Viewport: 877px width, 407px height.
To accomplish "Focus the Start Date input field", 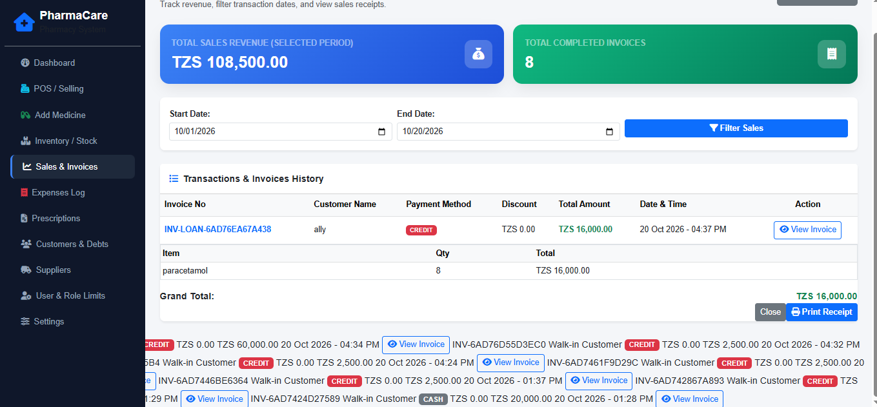I will [x=281, y=132].
